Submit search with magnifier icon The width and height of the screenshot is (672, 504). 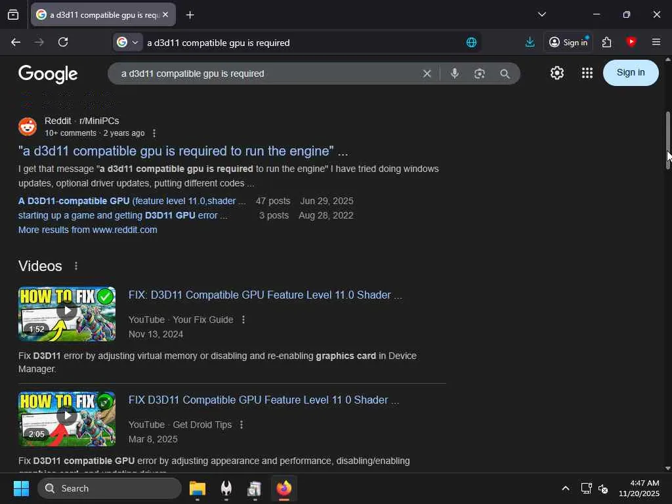[x=505, y=73]
